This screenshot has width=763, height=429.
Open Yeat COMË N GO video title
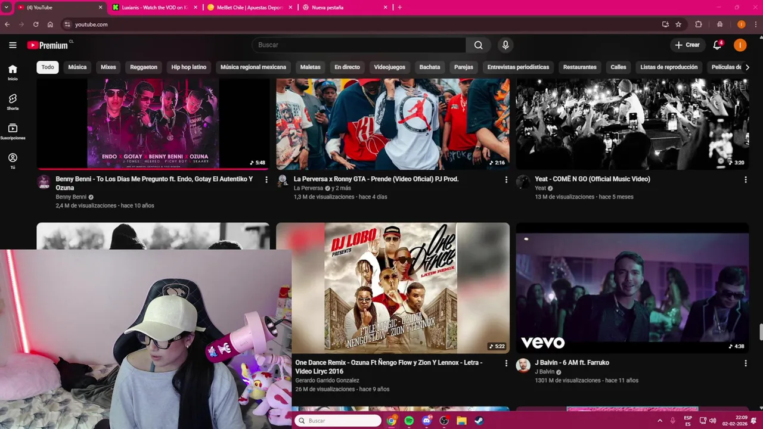click(x=593, y=179)
